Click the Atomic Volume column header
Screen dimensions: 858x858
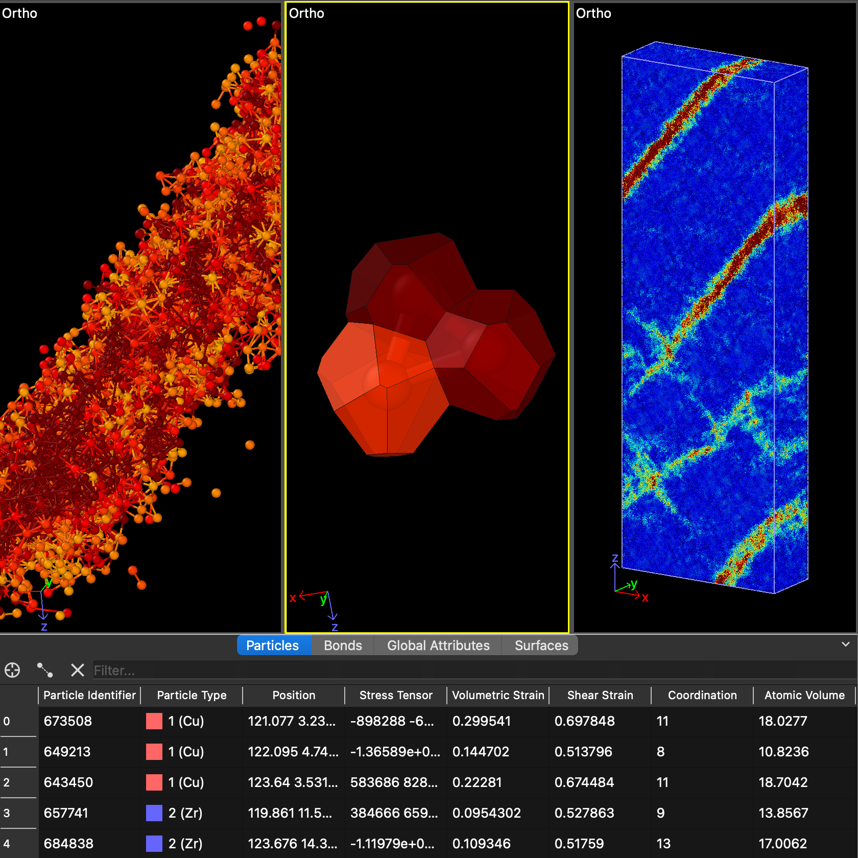[804, 695]
